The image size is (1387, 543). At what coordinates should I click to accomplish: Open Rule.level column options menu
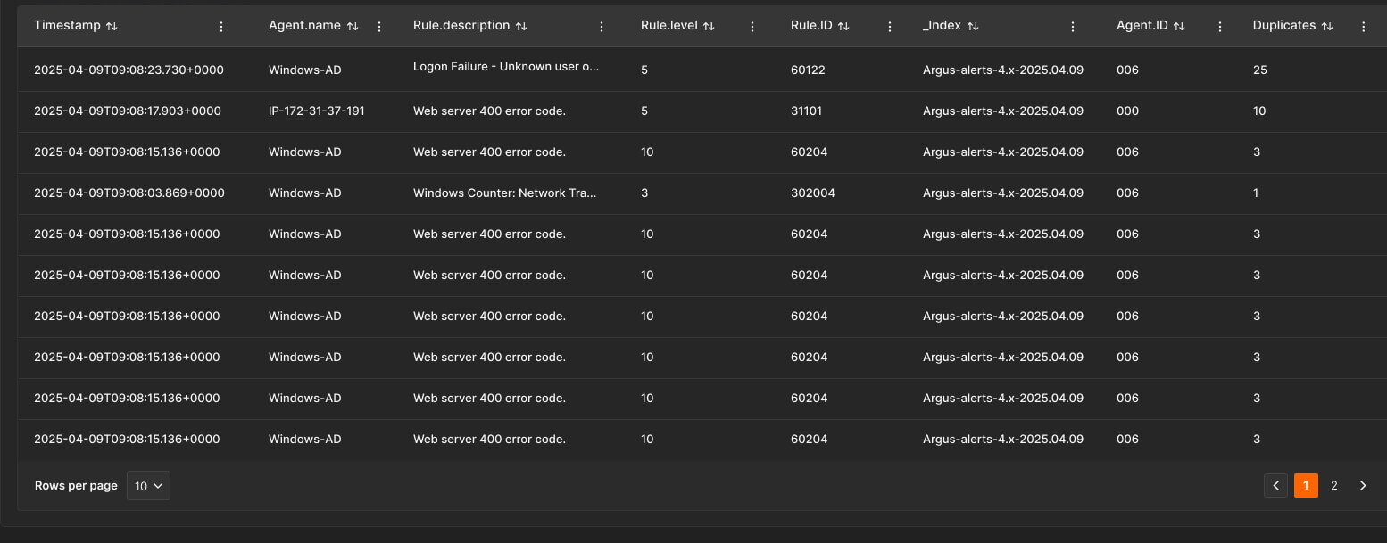click(752, 27)
